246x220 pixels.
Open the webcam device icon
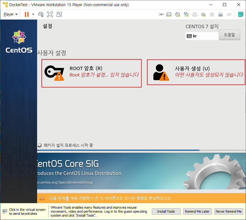click(x=212, y=15)
